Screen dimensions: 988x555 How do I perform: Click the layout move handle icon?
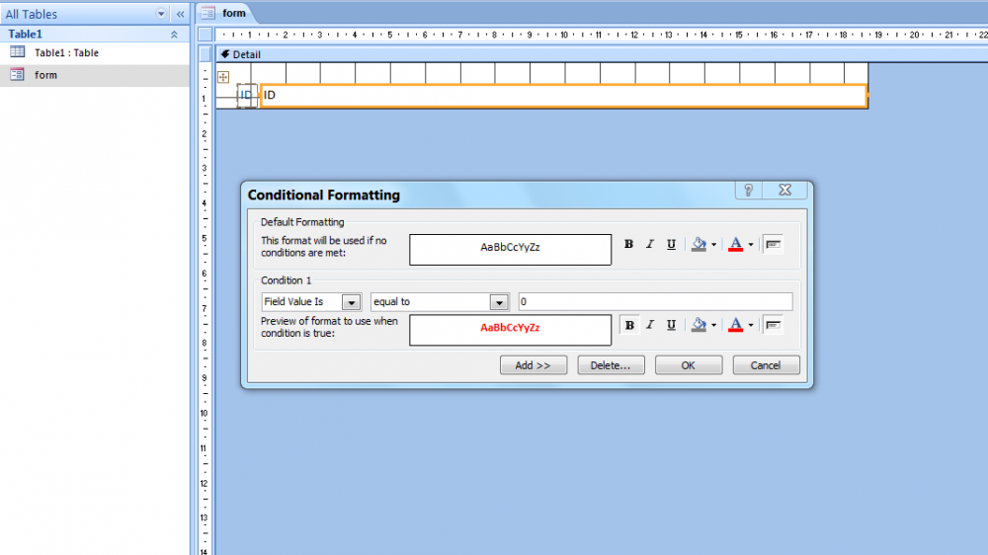(x=223, y=77)
